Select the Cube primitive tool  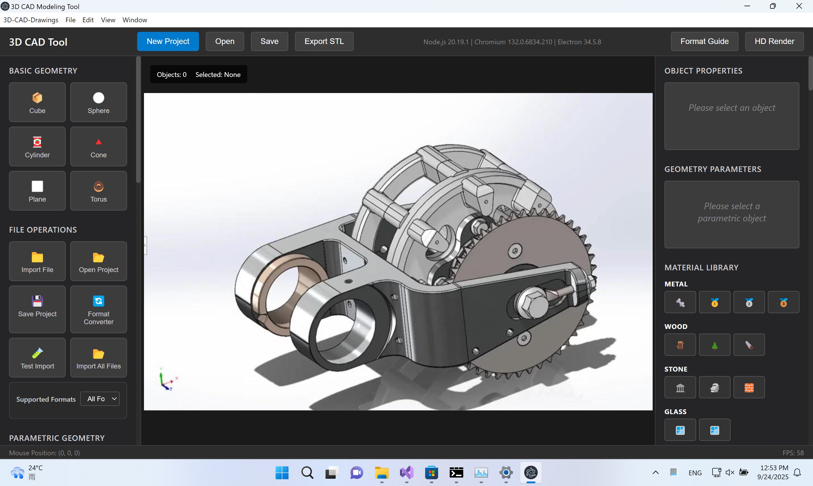coord(37,102)
